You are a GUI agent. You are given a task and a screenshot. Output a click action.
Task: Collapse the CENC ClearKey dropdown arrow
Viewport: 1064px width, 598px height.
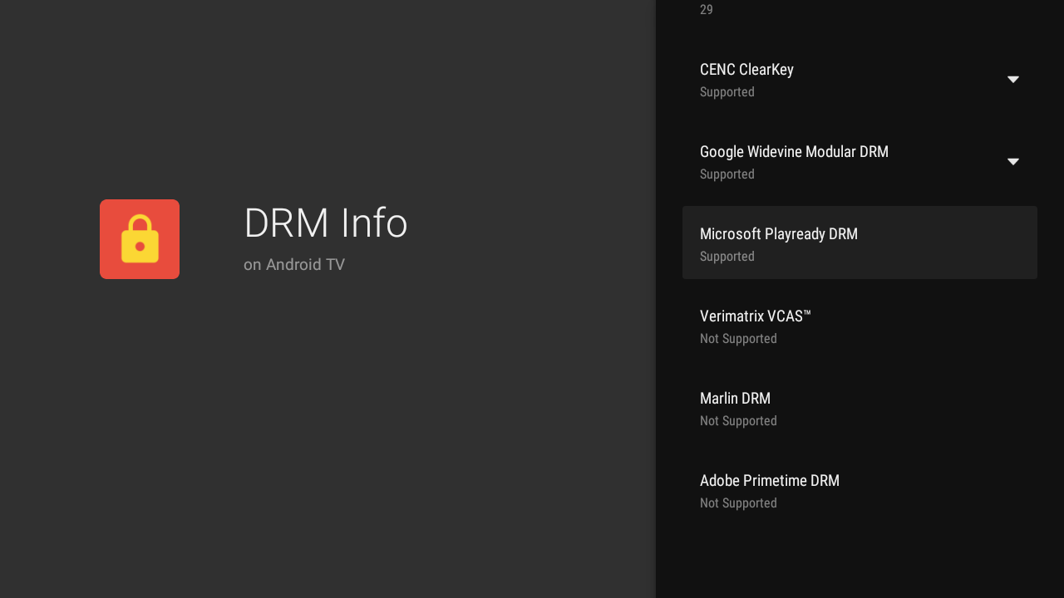1013,79
